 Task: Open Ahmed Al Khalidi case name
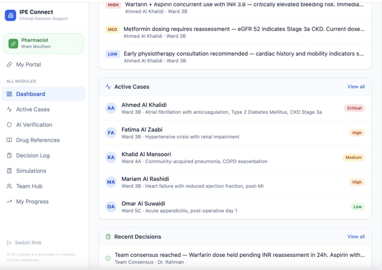(144, 105)
